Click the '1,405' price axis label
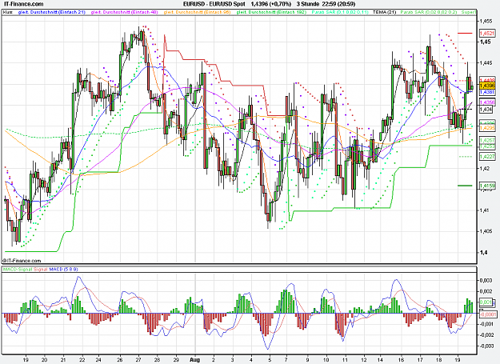Screen dimensions: 500x364 pyautogui.click(x=486, y=231)
